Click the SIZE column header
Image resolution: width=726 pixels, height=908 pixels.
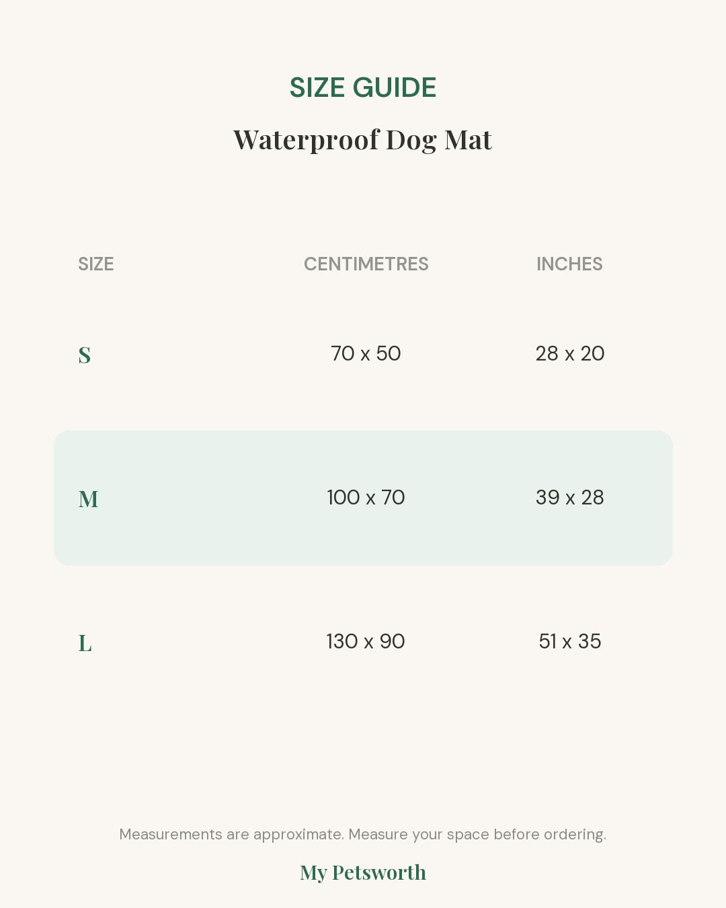[96, 264]
